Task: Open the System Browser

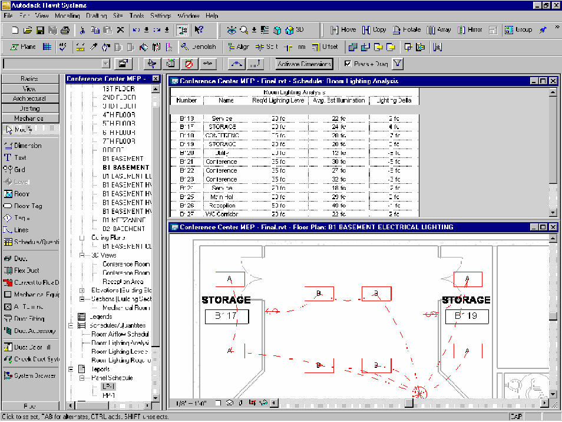Action: click(x=29, y=376)
